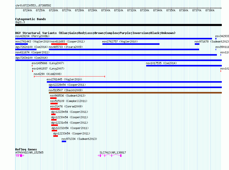This screenshot has width=229, height=170.
Task: Click the brown nsv519507 complex variant bar
Action: point(135,93)
